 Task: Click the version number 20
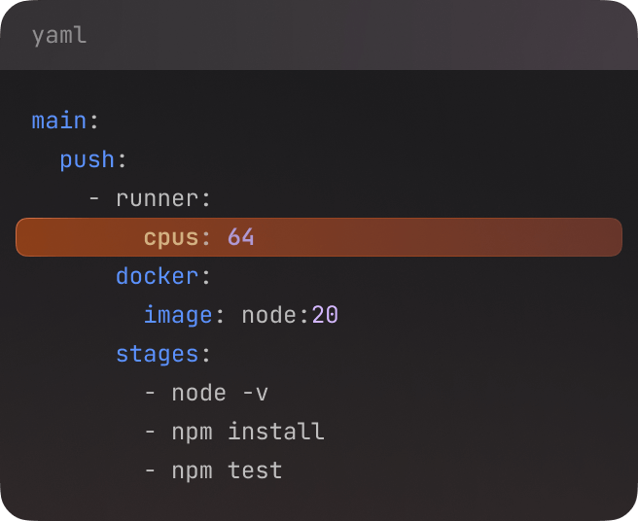325,315
